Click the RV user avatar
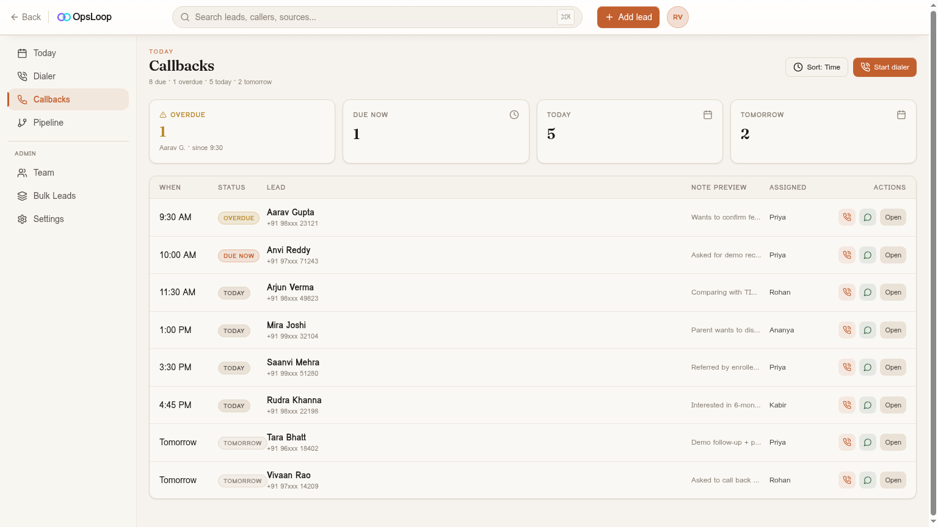Image resolution: width=938 pixels, height=527 pixels. click(x=677, y=17)
